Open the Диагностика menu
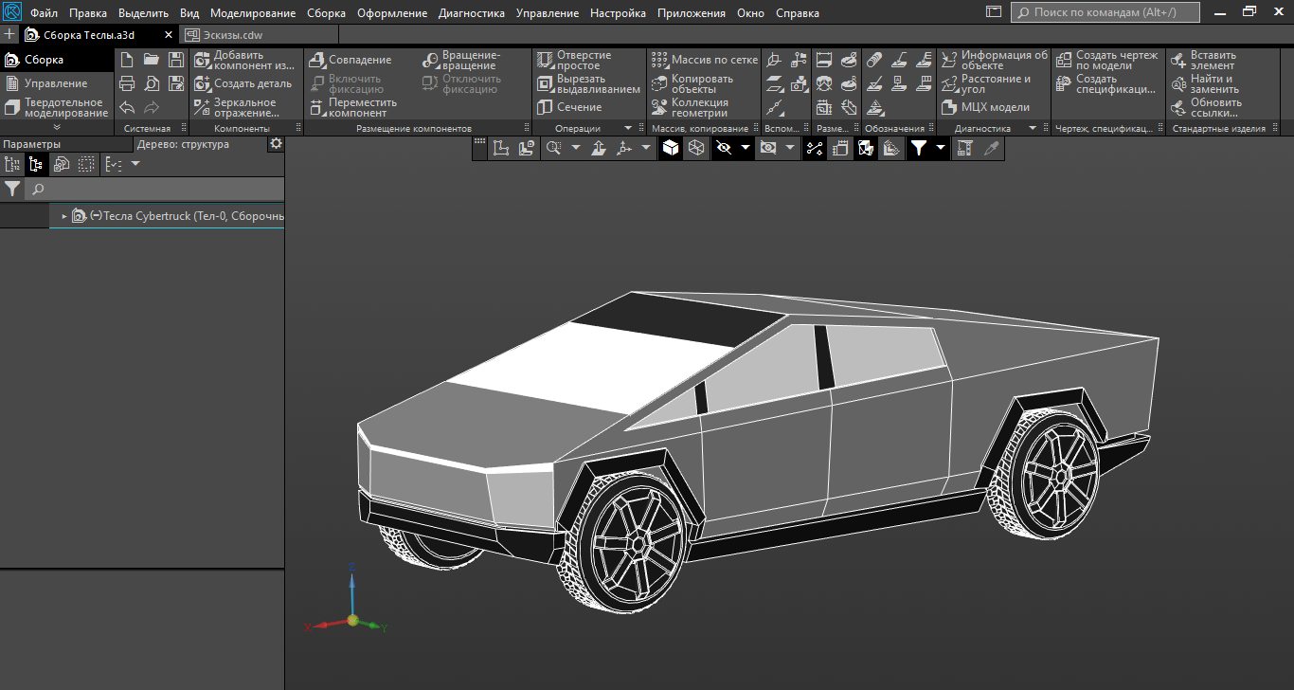 click(x=473, y=13)
